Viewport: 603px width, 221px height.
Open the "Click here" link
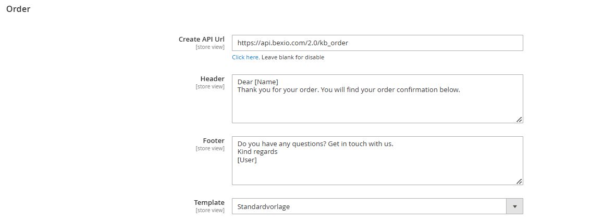[245, 57]
